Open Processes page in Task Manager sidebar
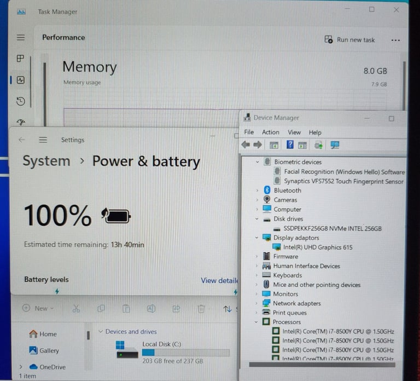This screenshot has width=420, height=381. click(21, 58)
